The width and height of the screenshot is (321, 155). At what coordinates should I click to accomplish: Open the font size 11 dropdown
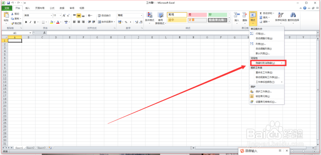coord(60,15)
